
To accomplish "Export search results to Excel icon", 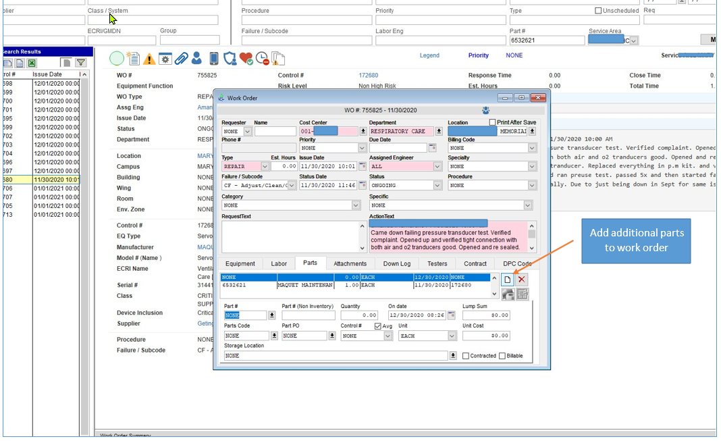I will pyautogui.click(x=32, y=63).
